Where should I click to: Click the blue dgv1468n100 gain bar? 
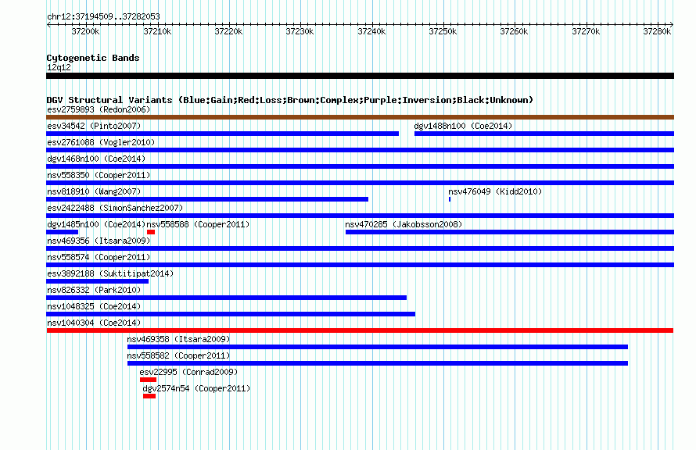click(x=360, y=166)
